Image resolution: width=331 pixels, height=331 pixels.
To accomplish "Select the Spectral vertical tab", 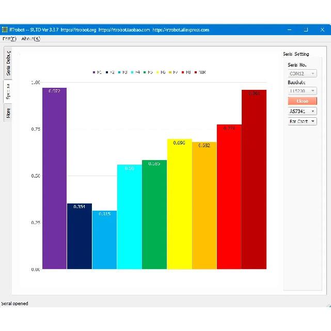I will (x=8, y=91).
